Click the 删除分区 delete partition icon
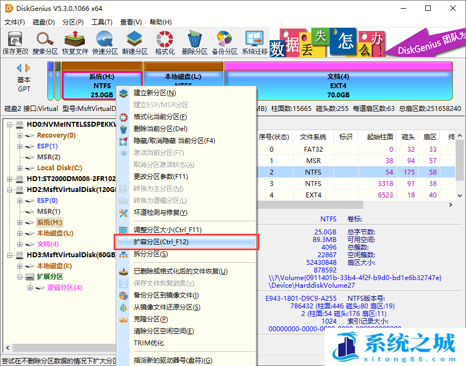This screenshot has height=366, width=466. (195, 42)
